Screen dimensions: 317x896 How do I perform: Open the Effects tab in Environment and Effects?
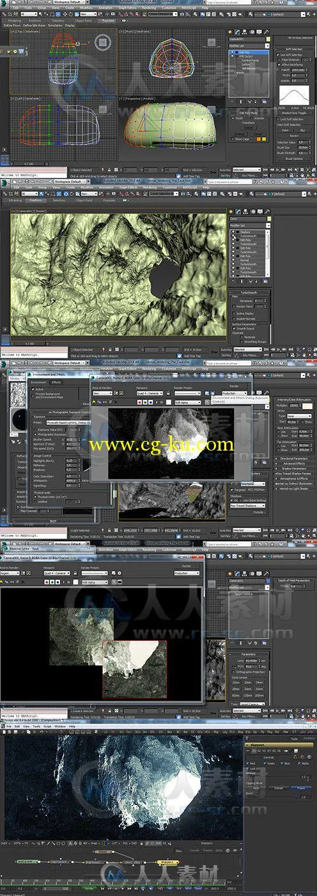(56, 383)
